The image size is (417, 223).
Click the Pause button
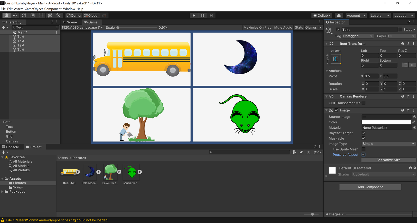point(203,16)
